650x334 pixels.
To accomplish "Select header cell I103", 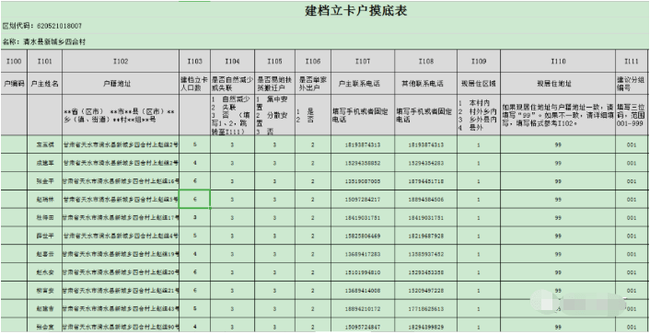I will [x=195, y=62].
